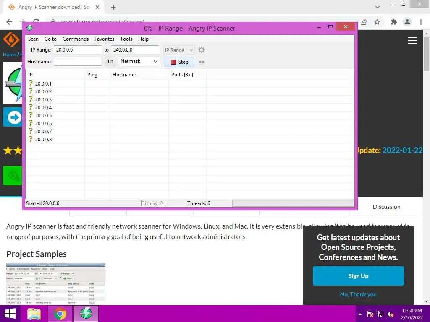Screen dimensions: 430x322
Task: Click the end IP field 240.0.0.0
Action: click(135, 50)
